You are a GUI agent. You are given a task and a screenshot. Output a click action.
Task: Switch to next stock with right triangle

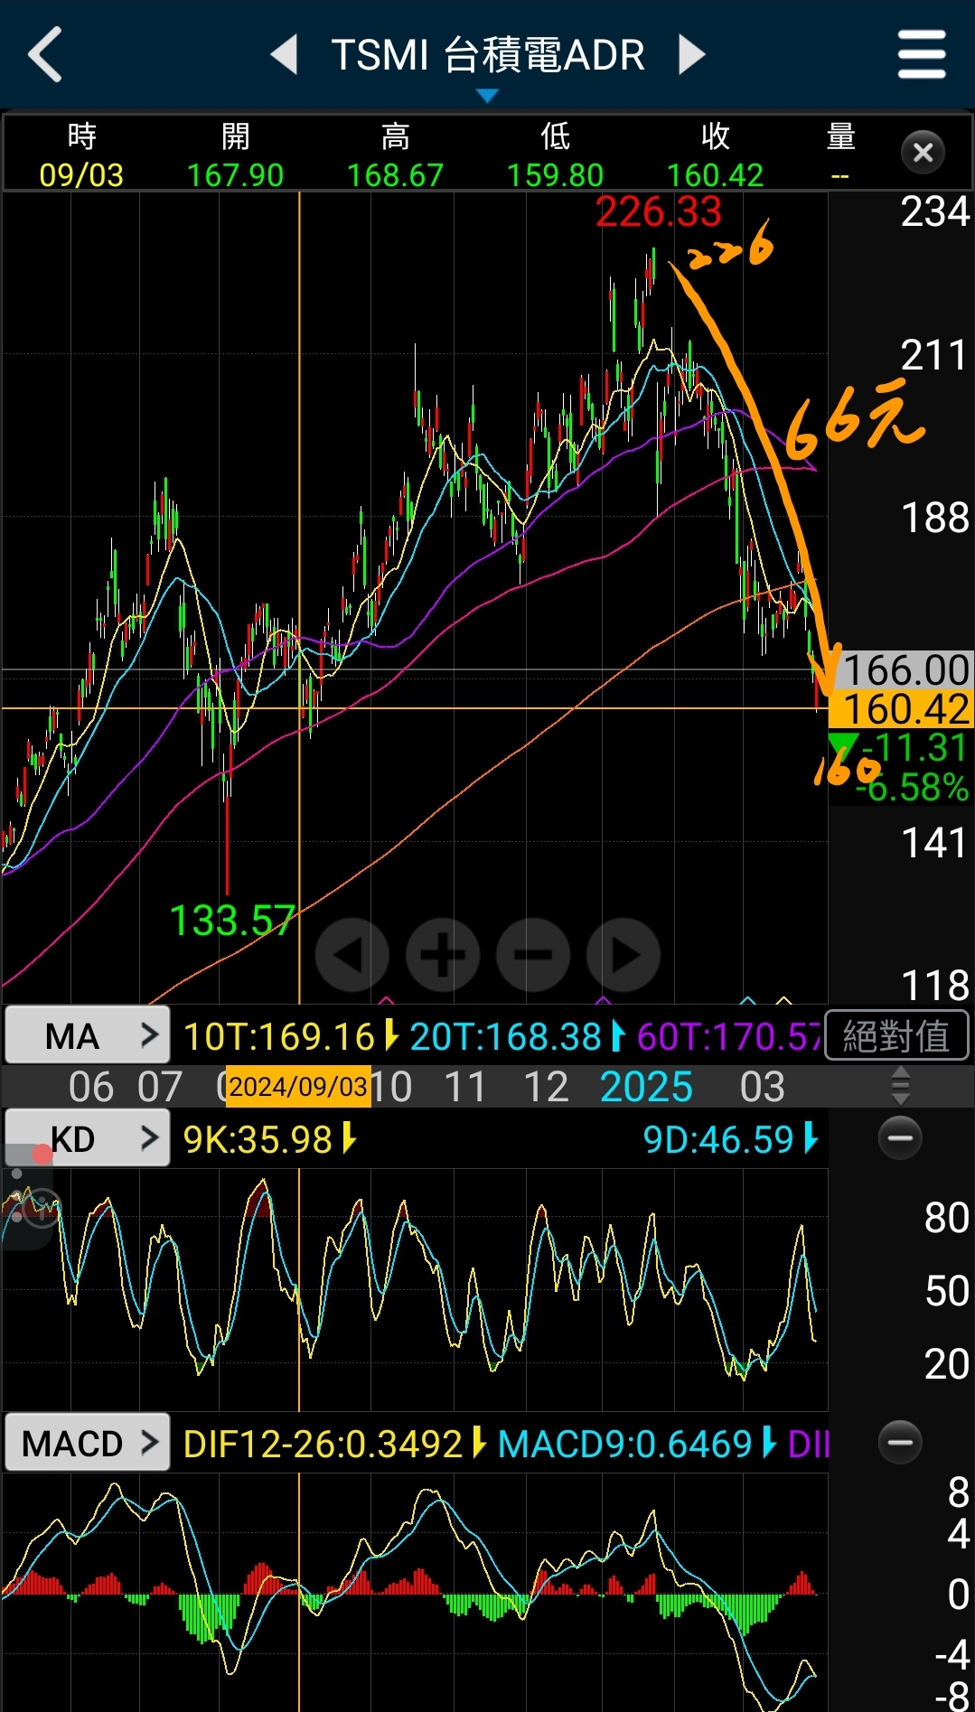691,55
